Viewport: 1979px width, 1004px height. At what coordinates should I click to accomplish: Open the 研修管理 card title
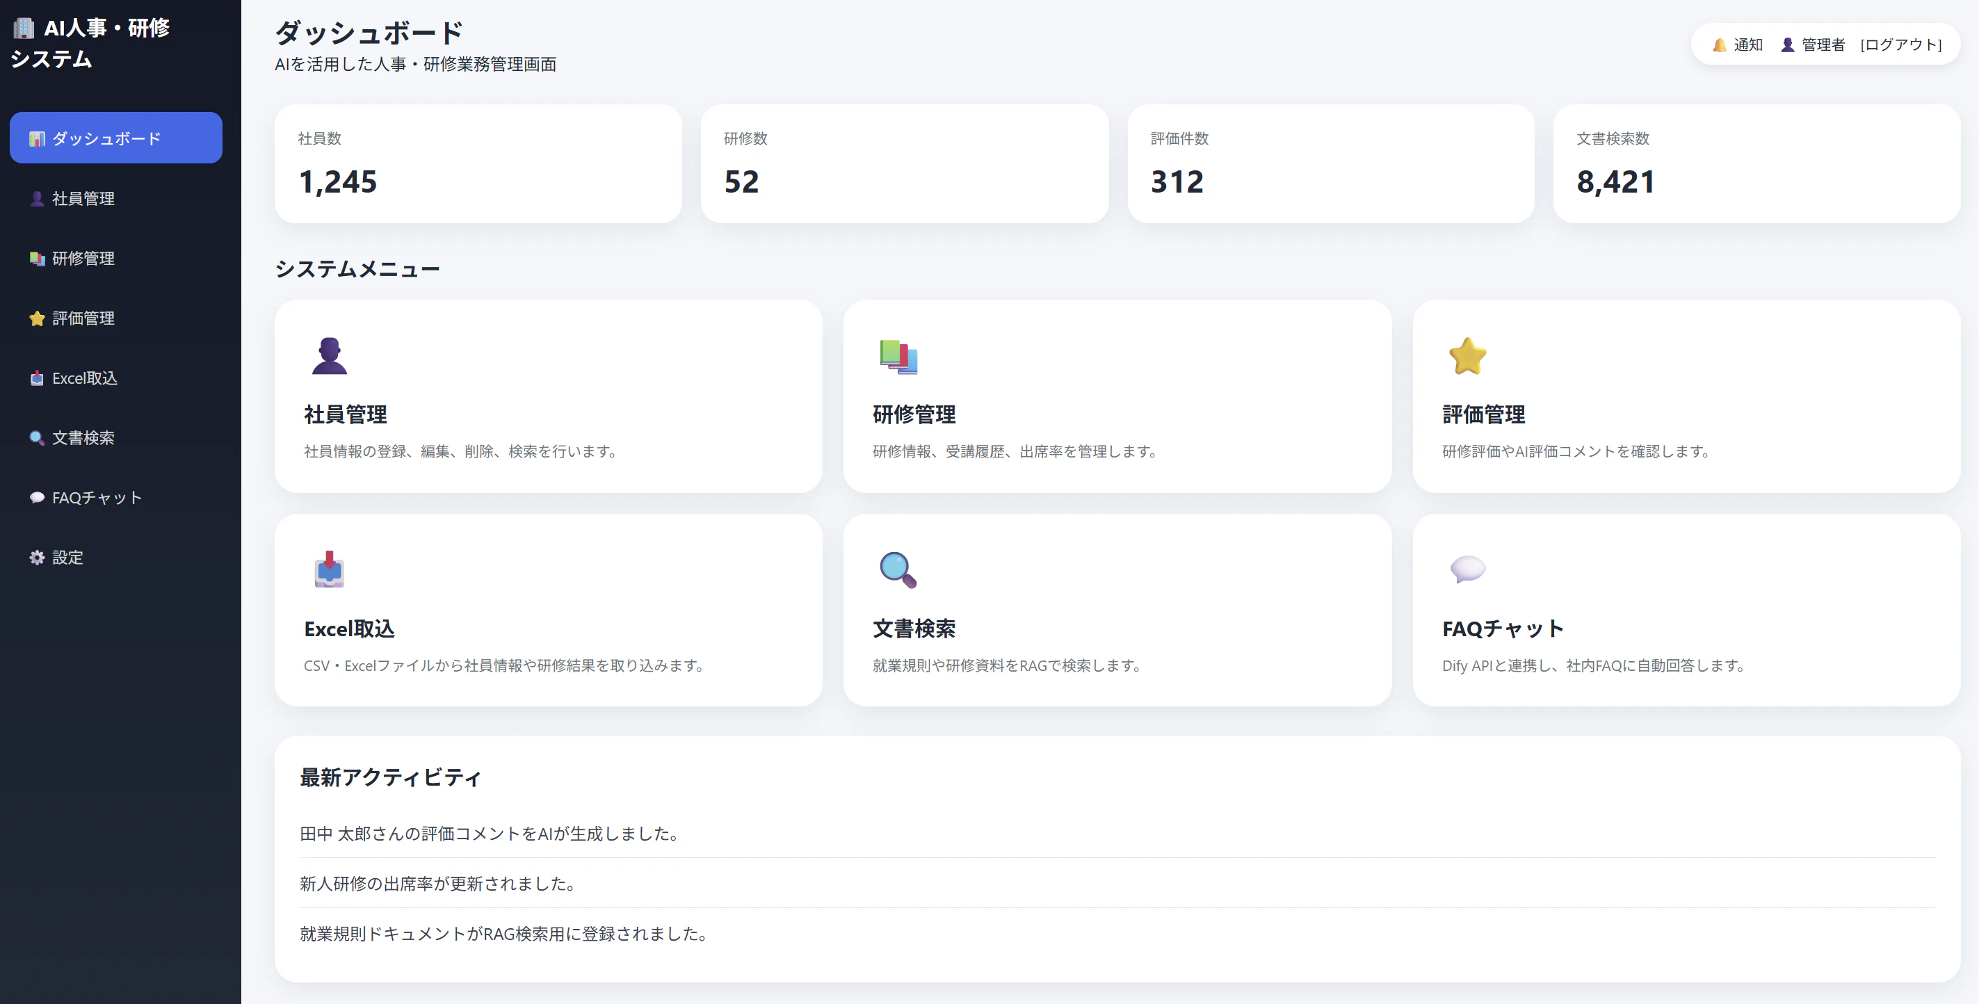[914, 415]
